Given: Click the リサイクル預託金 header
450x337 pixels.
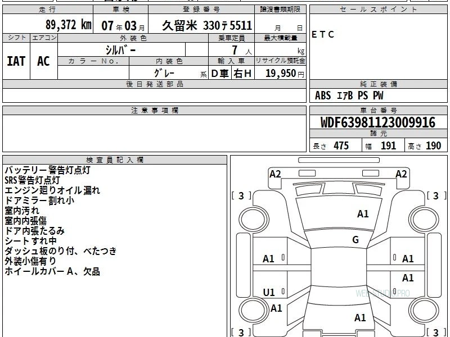Looking at the screenshot, I should 280,61.
